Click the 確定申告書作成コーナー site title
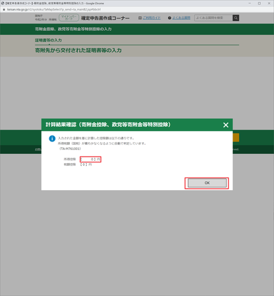 coord(105,18)
